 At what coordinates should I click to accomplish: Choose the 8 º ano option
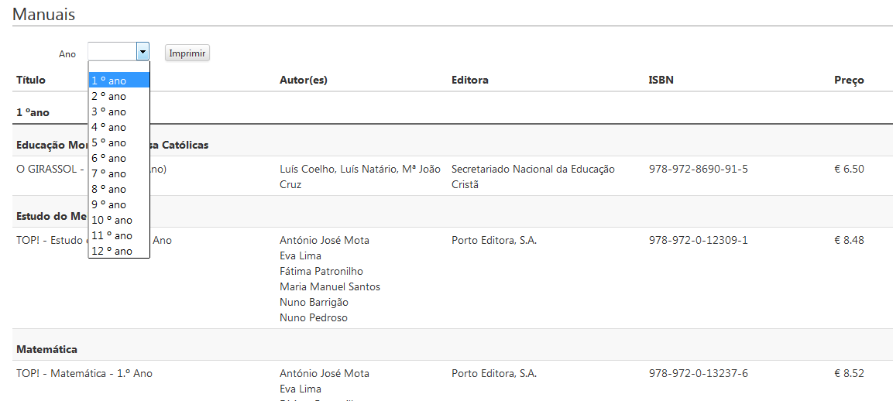[118, 189]
